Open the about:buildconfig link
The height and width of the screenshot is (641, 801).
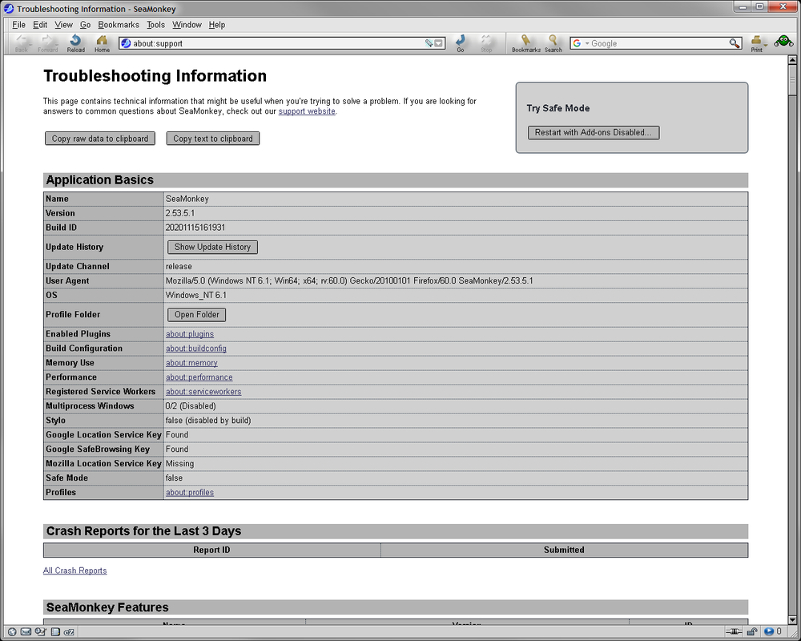tap(195, 348)
